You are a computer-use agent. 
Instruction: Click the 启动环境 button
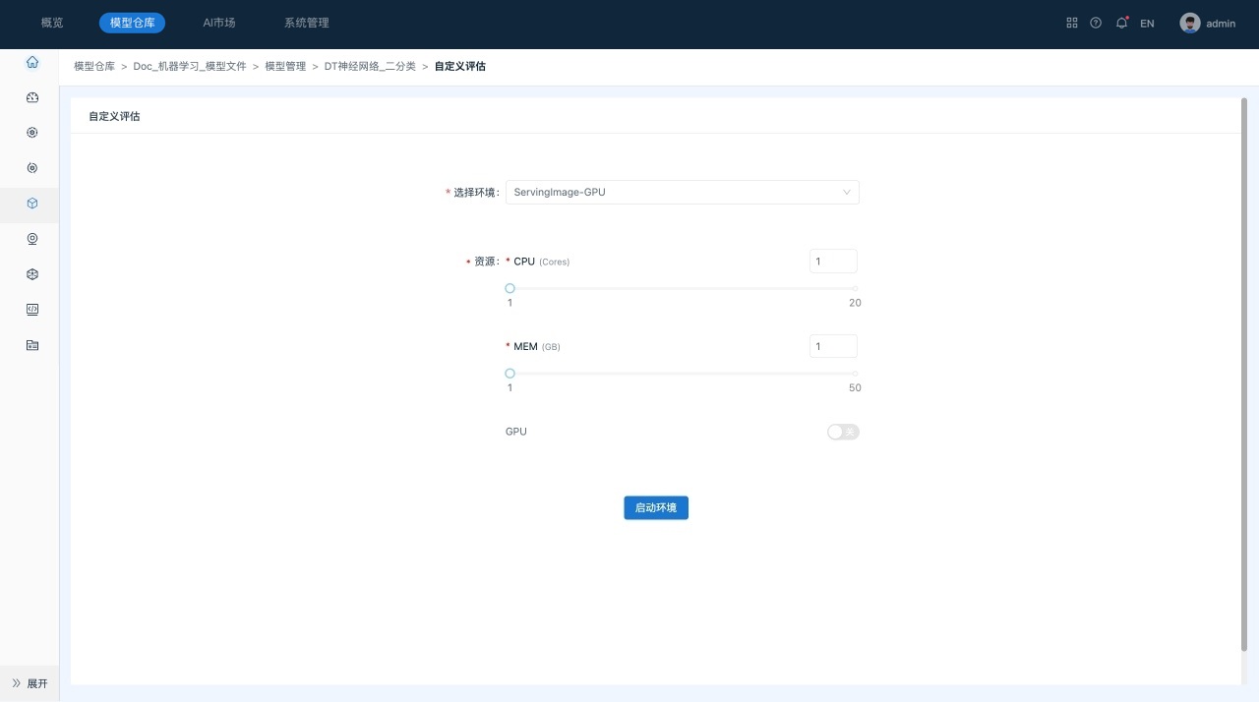click(x=656, y=507)
